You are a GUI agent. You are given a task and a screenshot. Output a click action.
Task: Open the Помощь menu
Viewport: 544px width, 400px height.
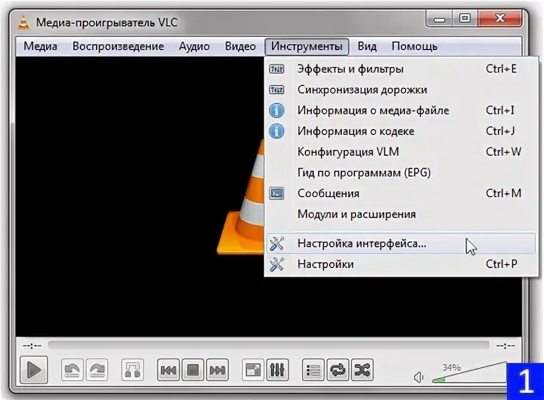click(x=414, y=46)
